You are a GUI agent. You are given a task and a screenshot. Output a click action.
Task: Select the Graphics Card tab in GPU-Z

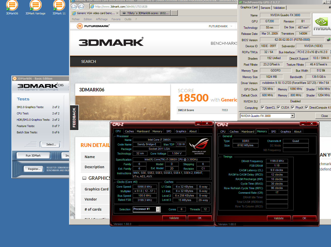pyautogui.click(x=249, y=7)
